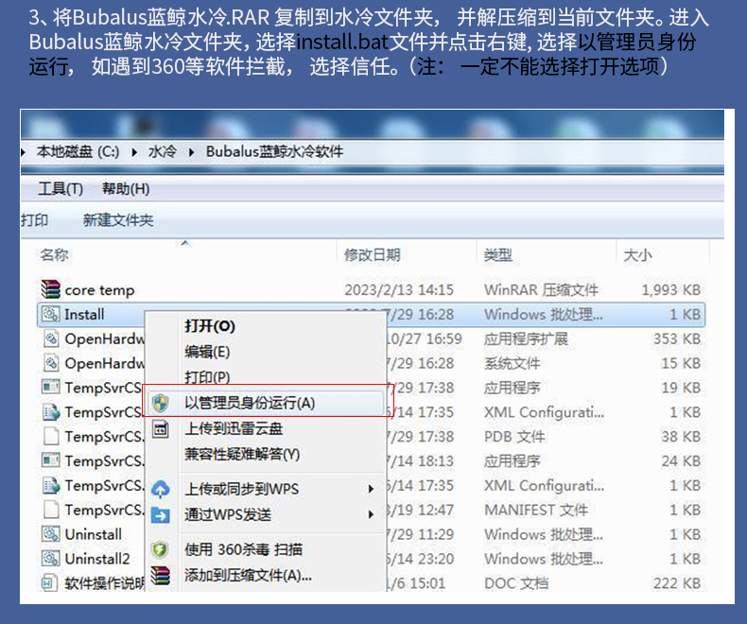747x624 pixels.
Task: Click the breadcrumb arrow after 水冷
Action: click(191, 152)
